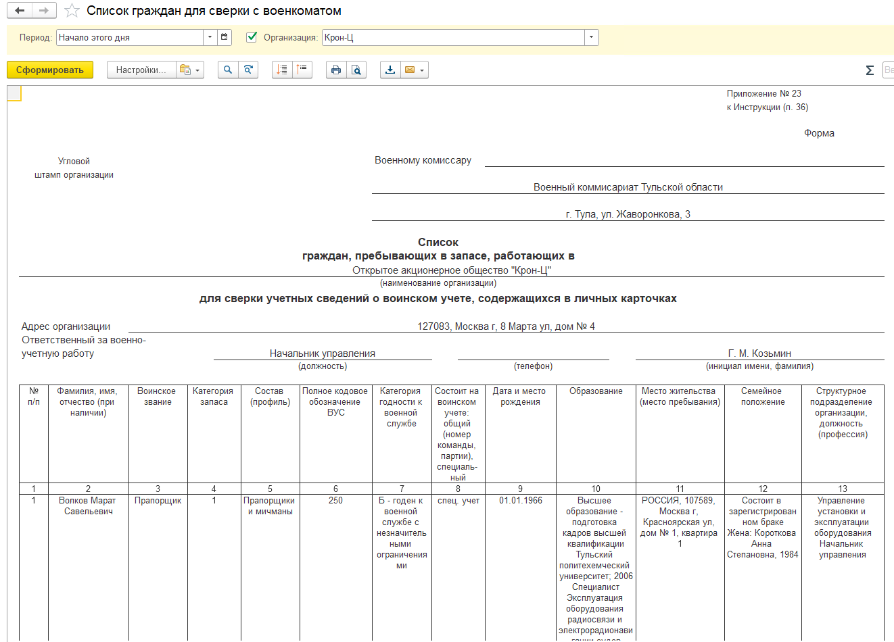This screenshot has width=894, height=642.
Task: Click the magnifier Find icon
Action: [228, 70]
